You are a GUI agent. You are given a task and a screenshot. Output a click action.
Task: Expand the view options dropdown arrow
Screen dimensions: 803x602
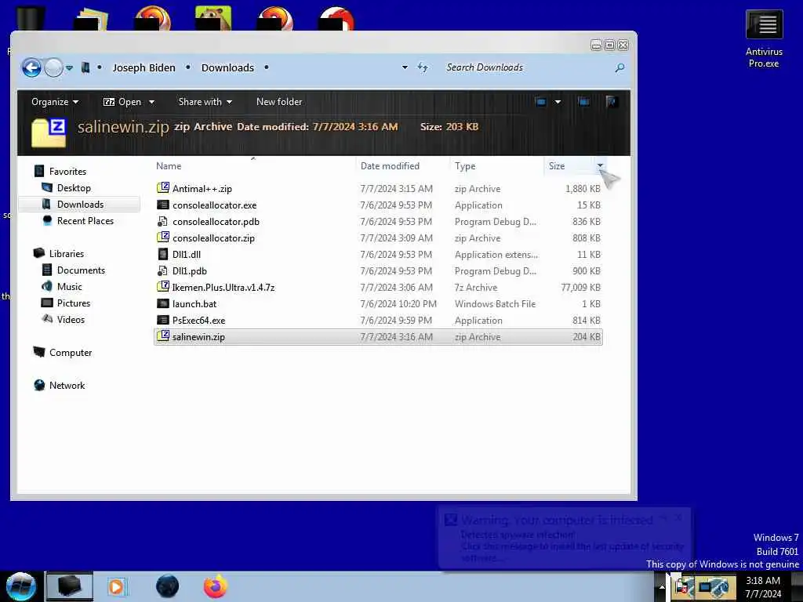558,102
